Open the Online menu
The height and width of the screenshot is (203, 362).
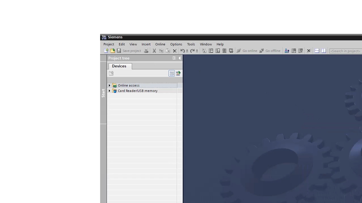(x=160, y=44)
